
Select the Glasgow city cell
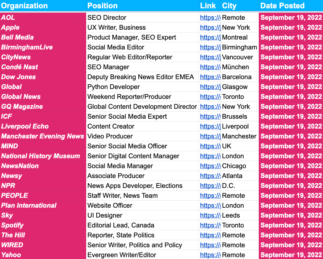click(240, 87)
